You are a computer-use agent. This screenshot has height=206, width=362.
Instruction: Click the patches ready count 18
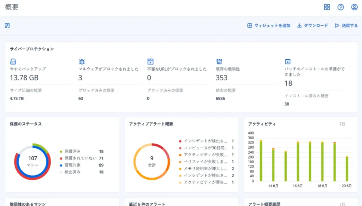point(289,83)
